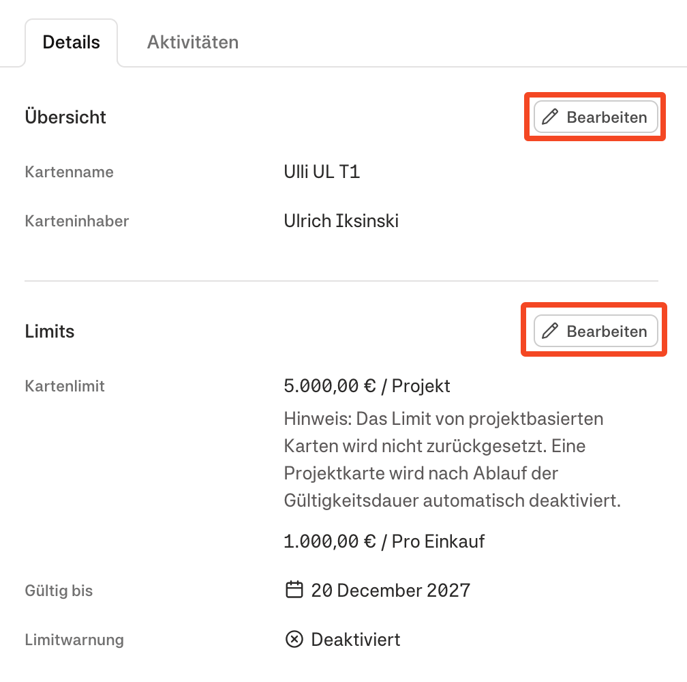
Task: Click the cardholder name Ulrich Iksinski
Action: click(341, 221)
